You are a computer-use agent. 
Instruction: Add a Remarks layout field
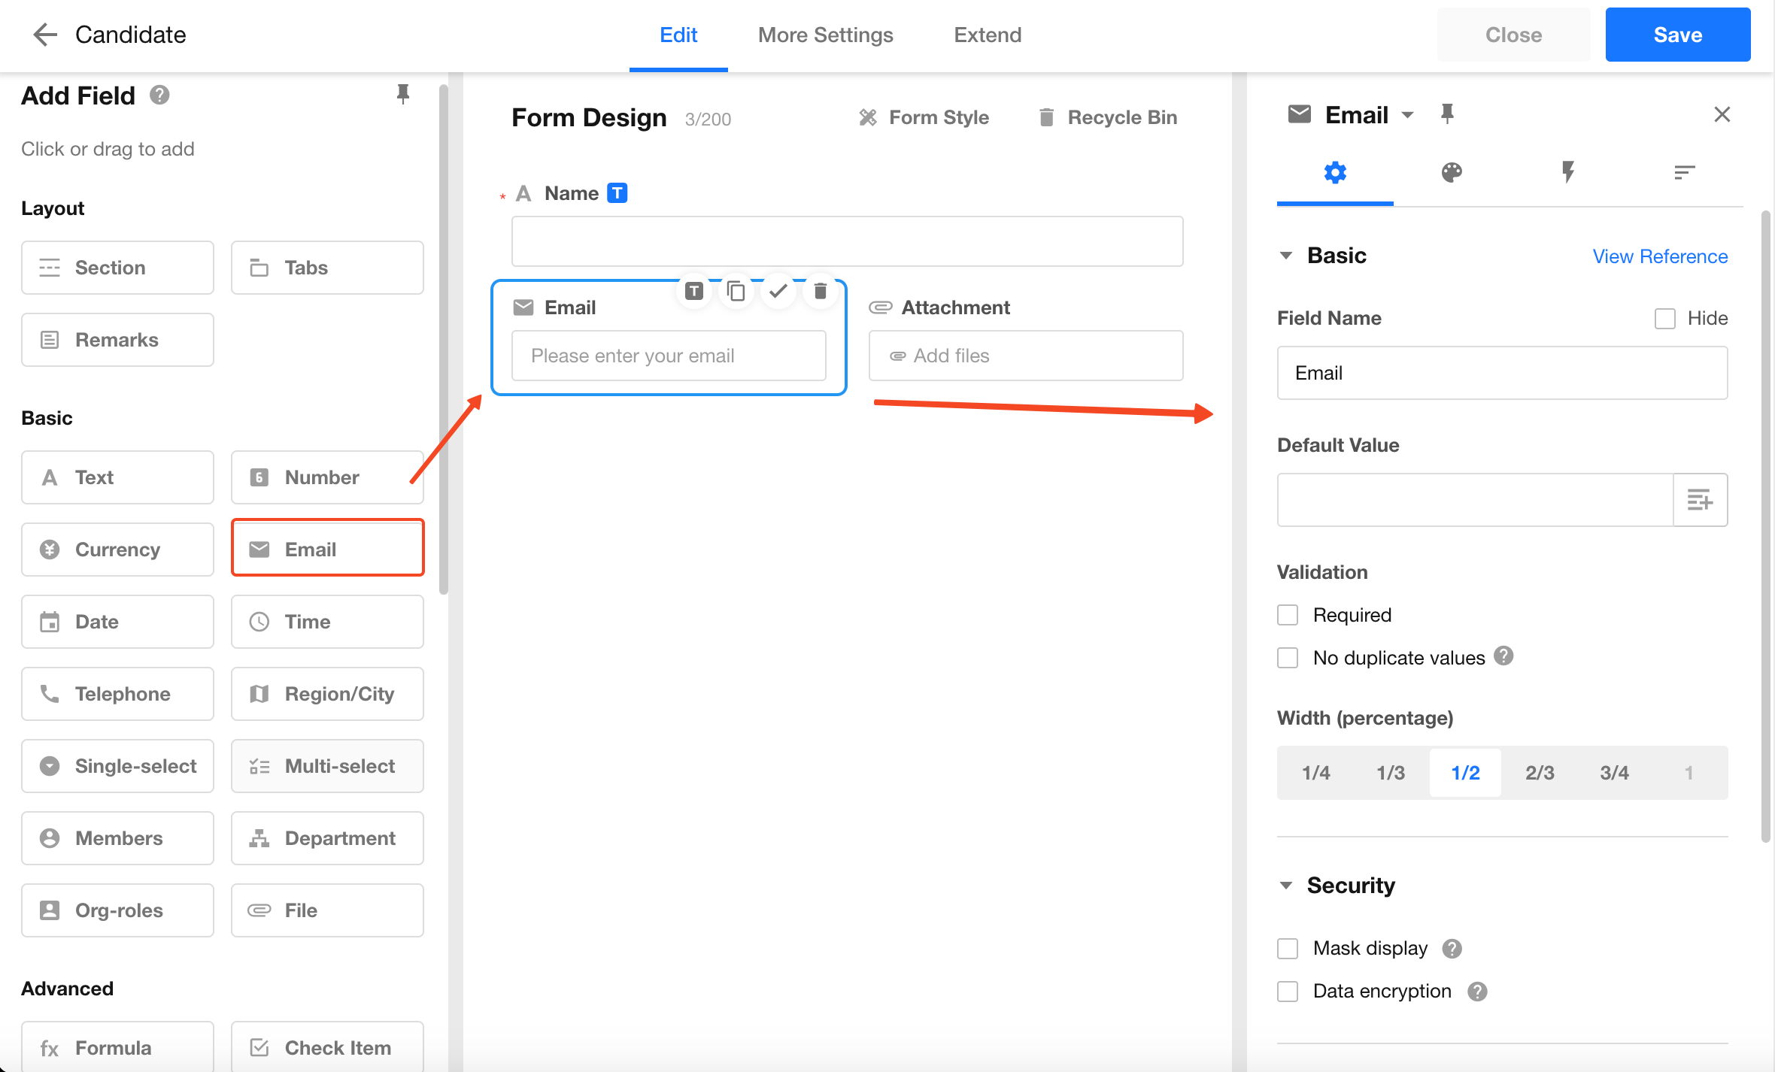coord(117,340)
